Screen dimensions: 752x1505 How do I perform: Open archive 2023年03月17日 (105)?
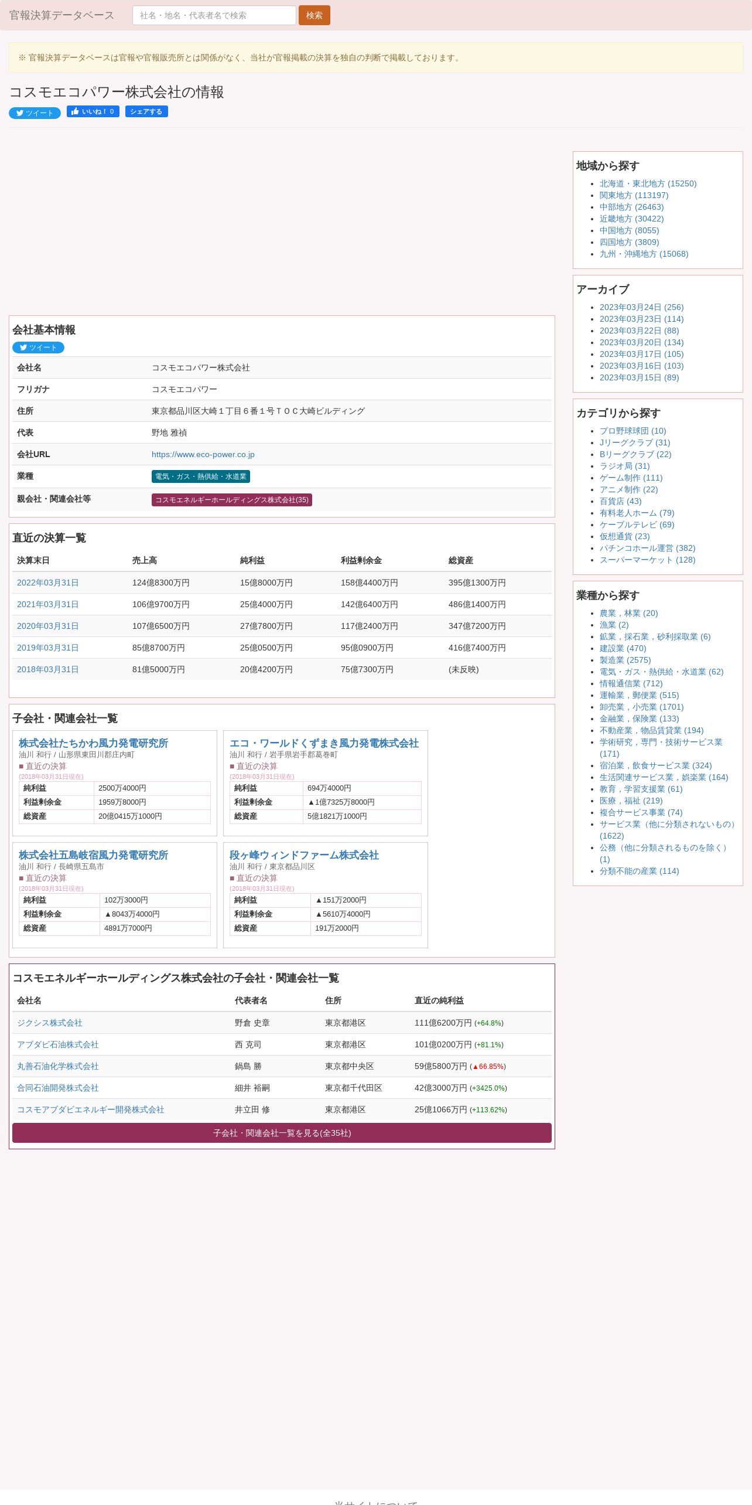(641, 354)
